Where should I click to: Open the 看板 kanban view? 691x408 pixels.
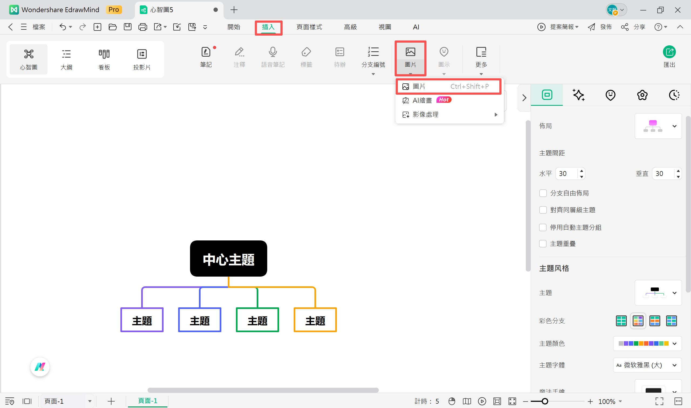coord(104,59)
